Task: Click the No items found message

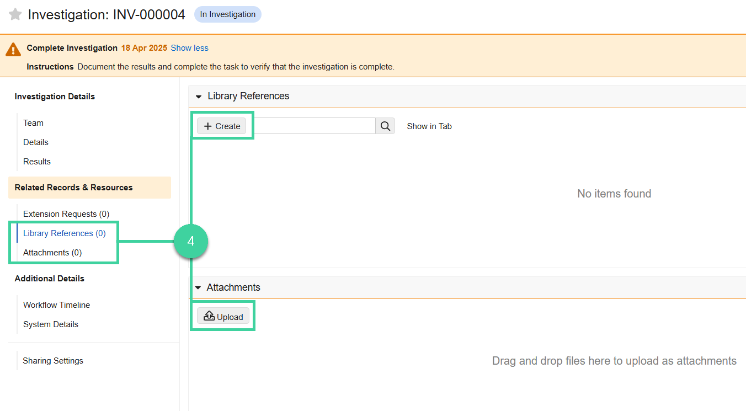Action: coord(614,194)
